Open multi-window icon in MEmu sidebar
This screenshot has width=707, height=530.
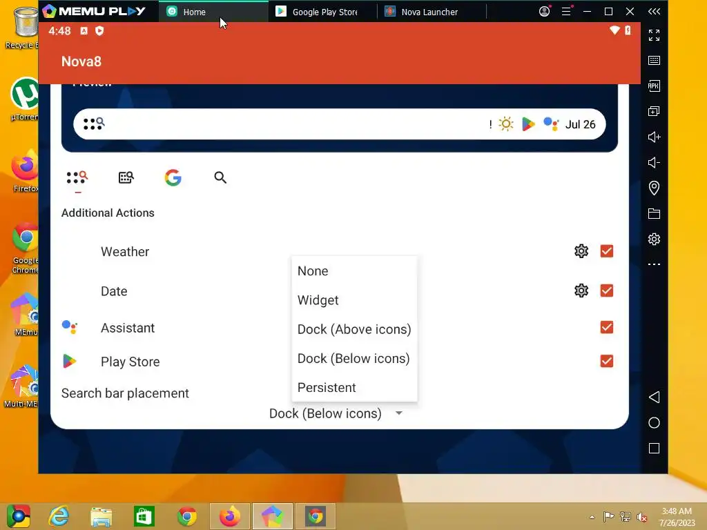tap(654, 111)
